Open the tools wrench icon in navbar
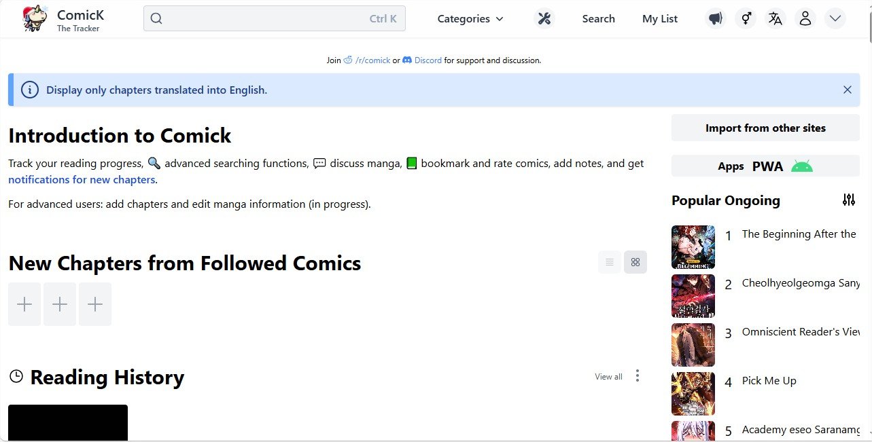 coord(544,19)
